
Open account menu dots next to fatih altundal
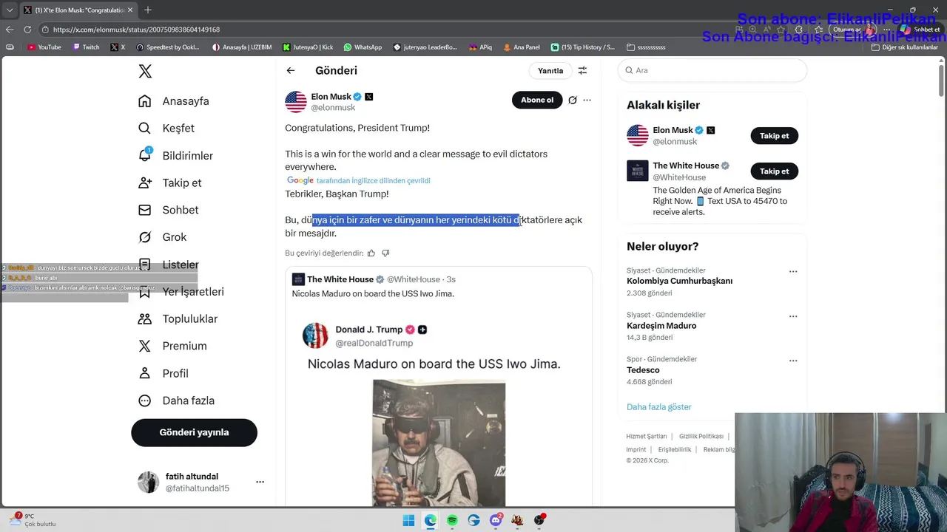[x=260, y=482]
